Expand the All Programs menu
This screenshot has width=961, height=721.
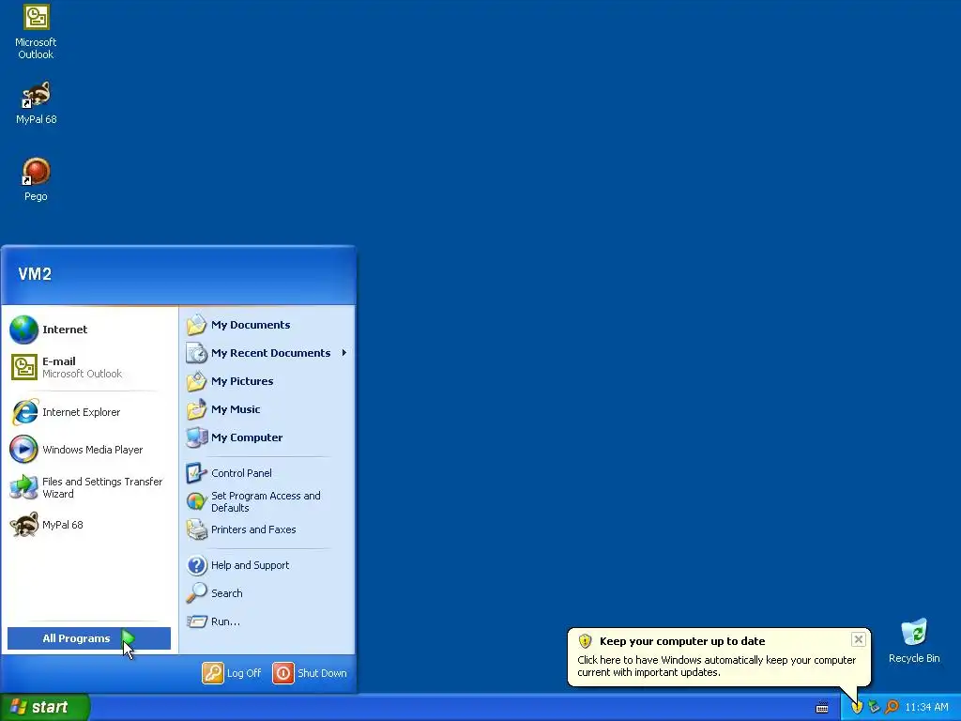tap(89, 638)
